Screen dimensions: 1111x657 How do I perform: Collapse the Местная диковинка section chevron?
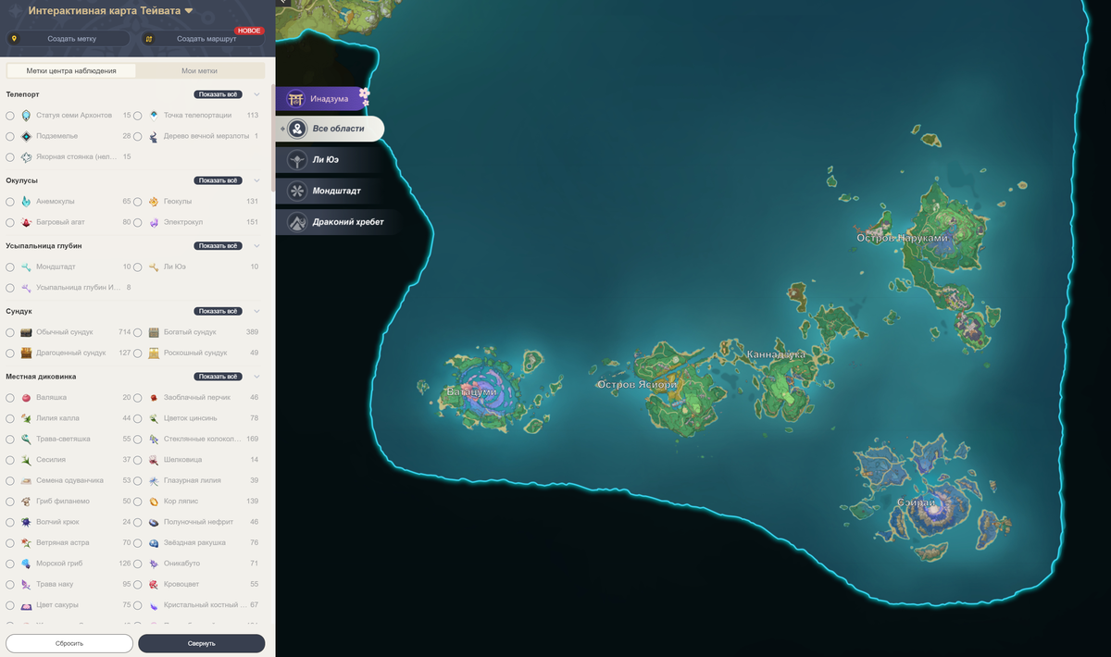(257, 377)
